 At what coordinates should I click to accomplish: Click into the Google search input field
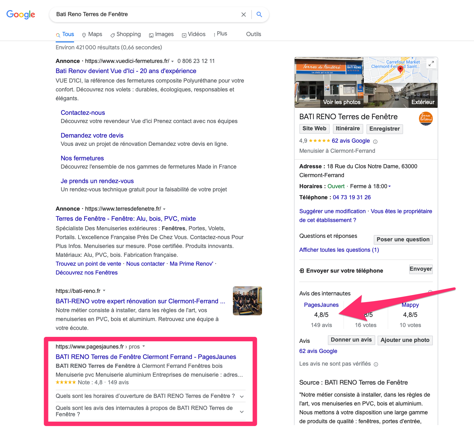pyautogui.click(x=146, y=14)
